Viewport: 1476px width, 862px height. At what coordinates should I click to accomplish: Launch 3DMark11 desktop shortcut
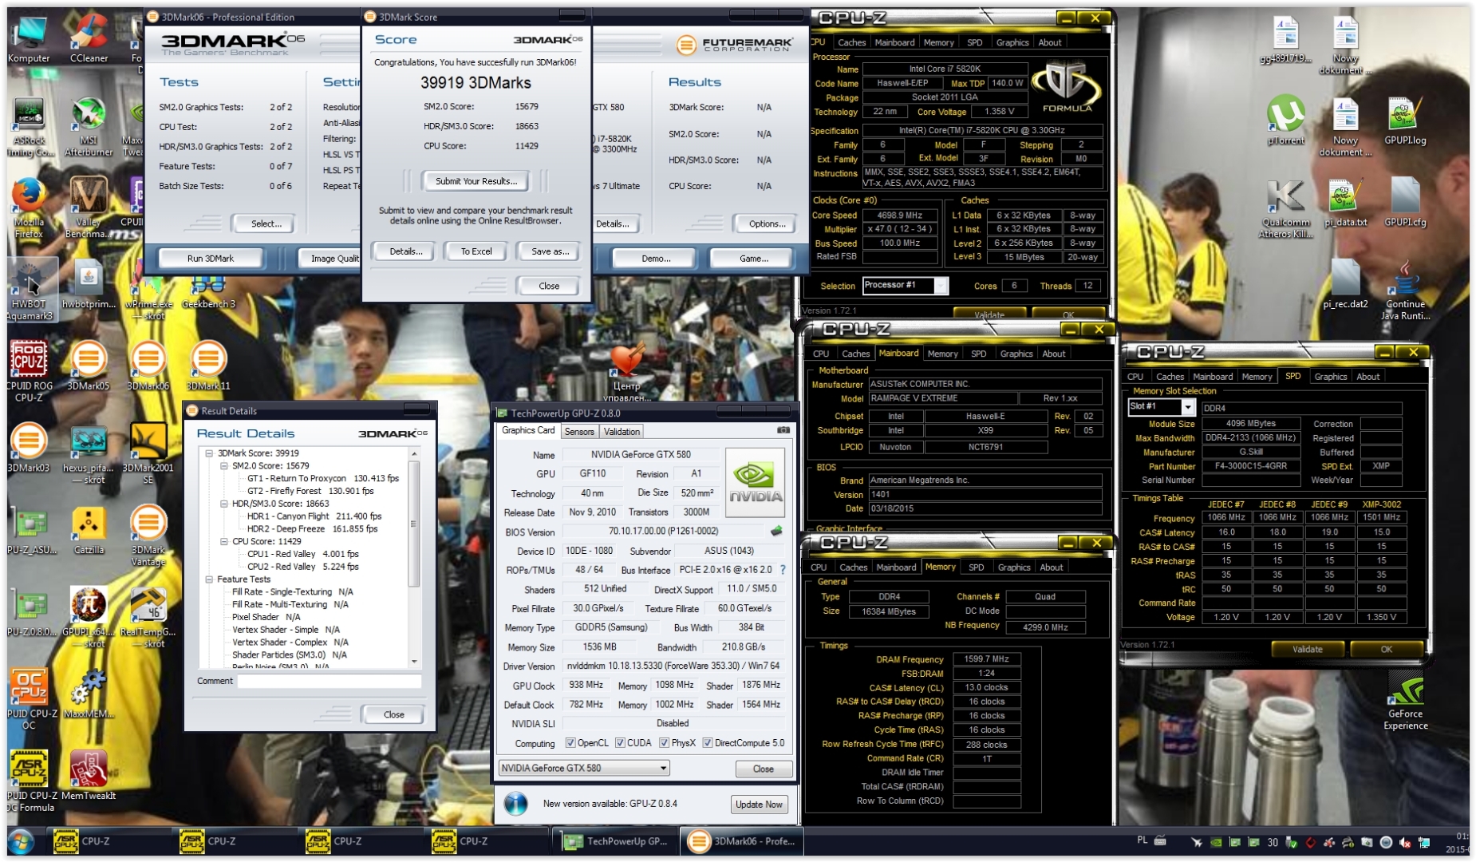[x=208, y=366]
